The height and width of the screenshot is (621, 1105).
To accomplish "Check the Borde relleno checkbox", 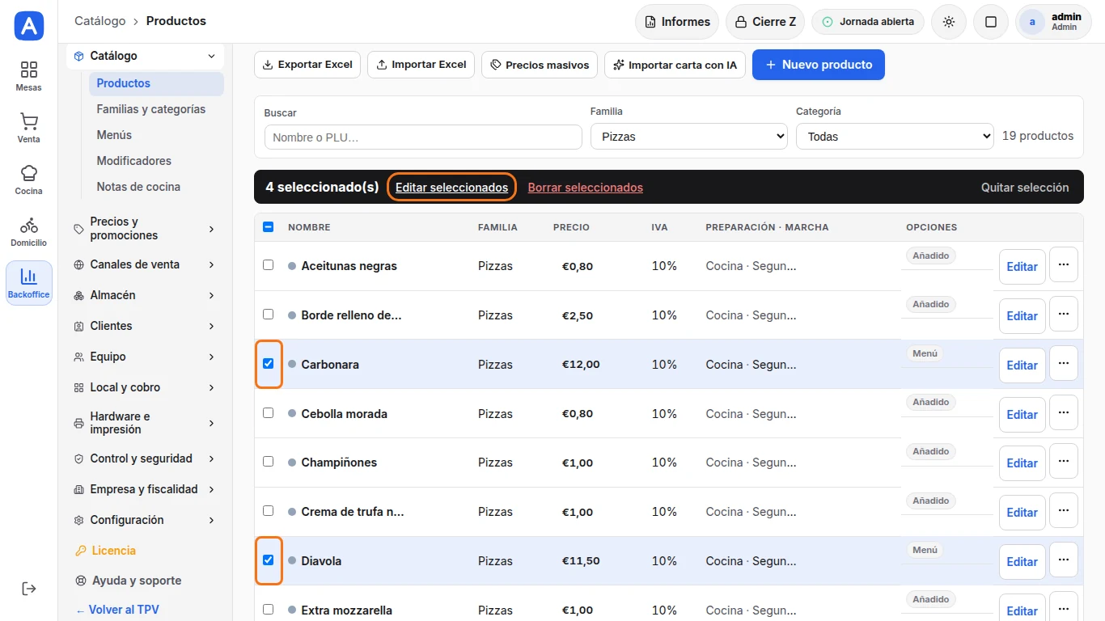I will coord(269,314).
